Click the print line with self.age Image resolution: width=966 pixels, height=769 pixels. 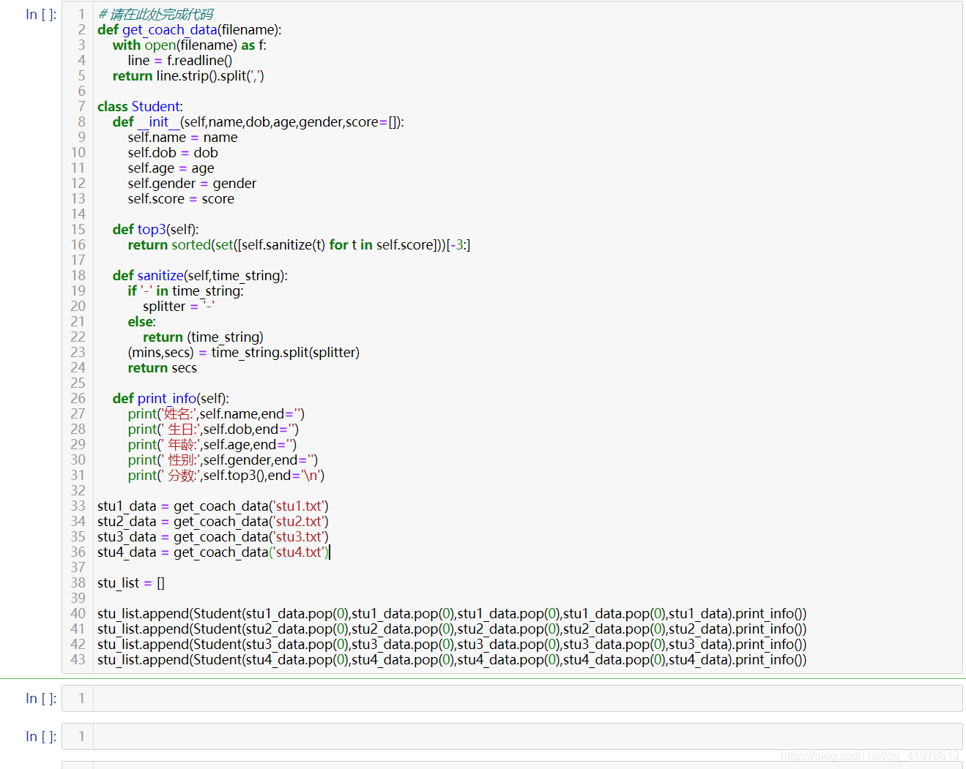click(212, 444)
